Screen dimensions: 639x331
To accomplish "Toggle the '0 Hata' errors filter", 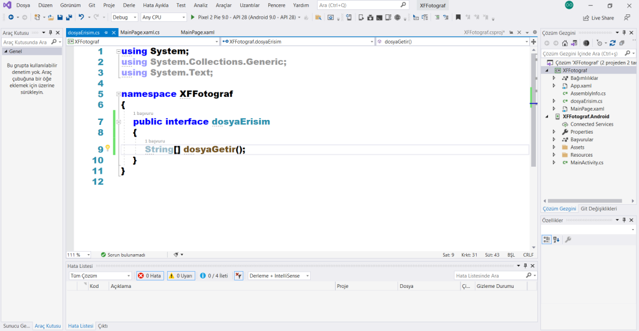I will pyautogui.click(x=150, y=275).
